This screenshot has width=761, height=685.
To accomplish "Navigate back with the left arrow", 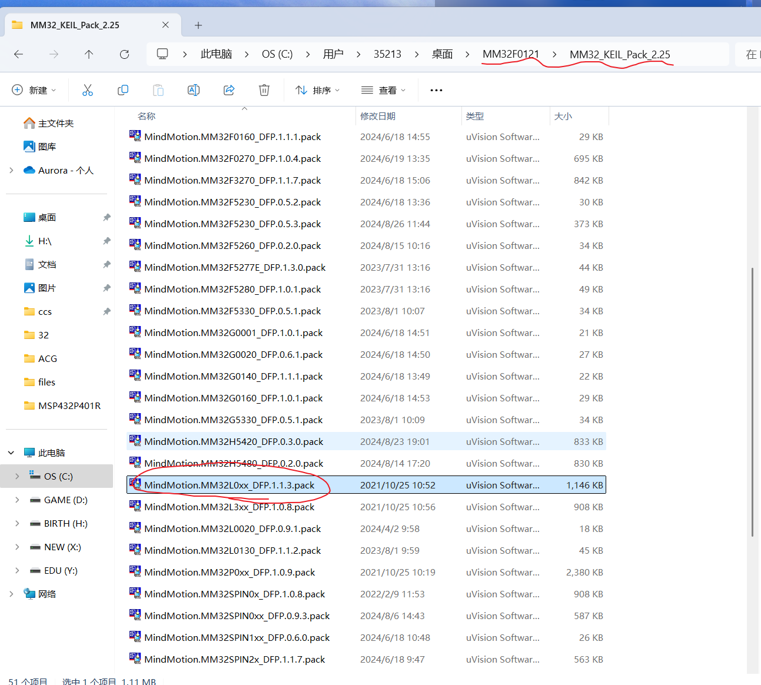I will pyautogui.click(x=19, y=54).
